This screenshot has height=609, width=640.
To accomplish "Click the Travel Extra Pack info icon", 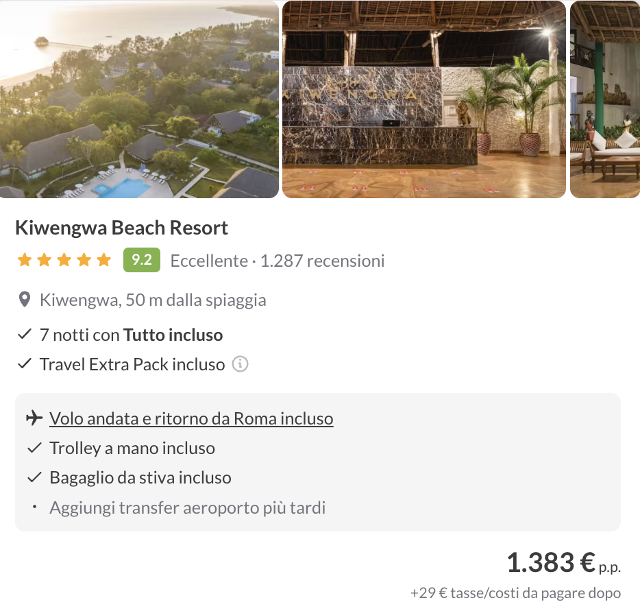I will click(240, 364).
